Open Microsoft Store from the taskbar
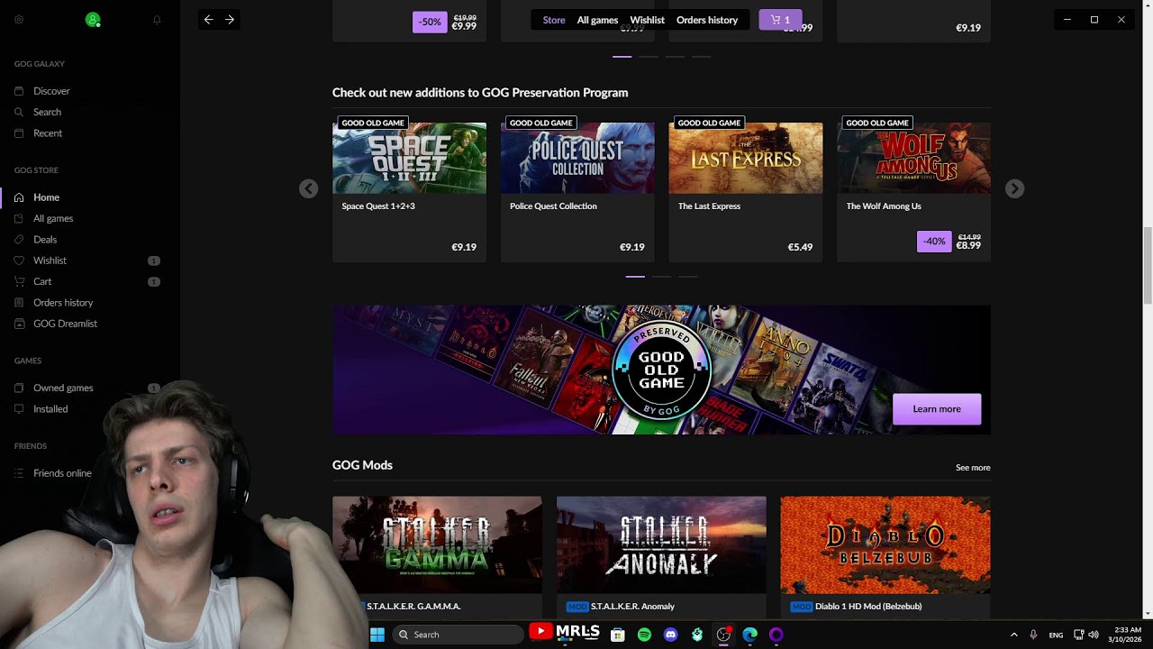This screenshot has height=649, width=1153. (617, 635)
